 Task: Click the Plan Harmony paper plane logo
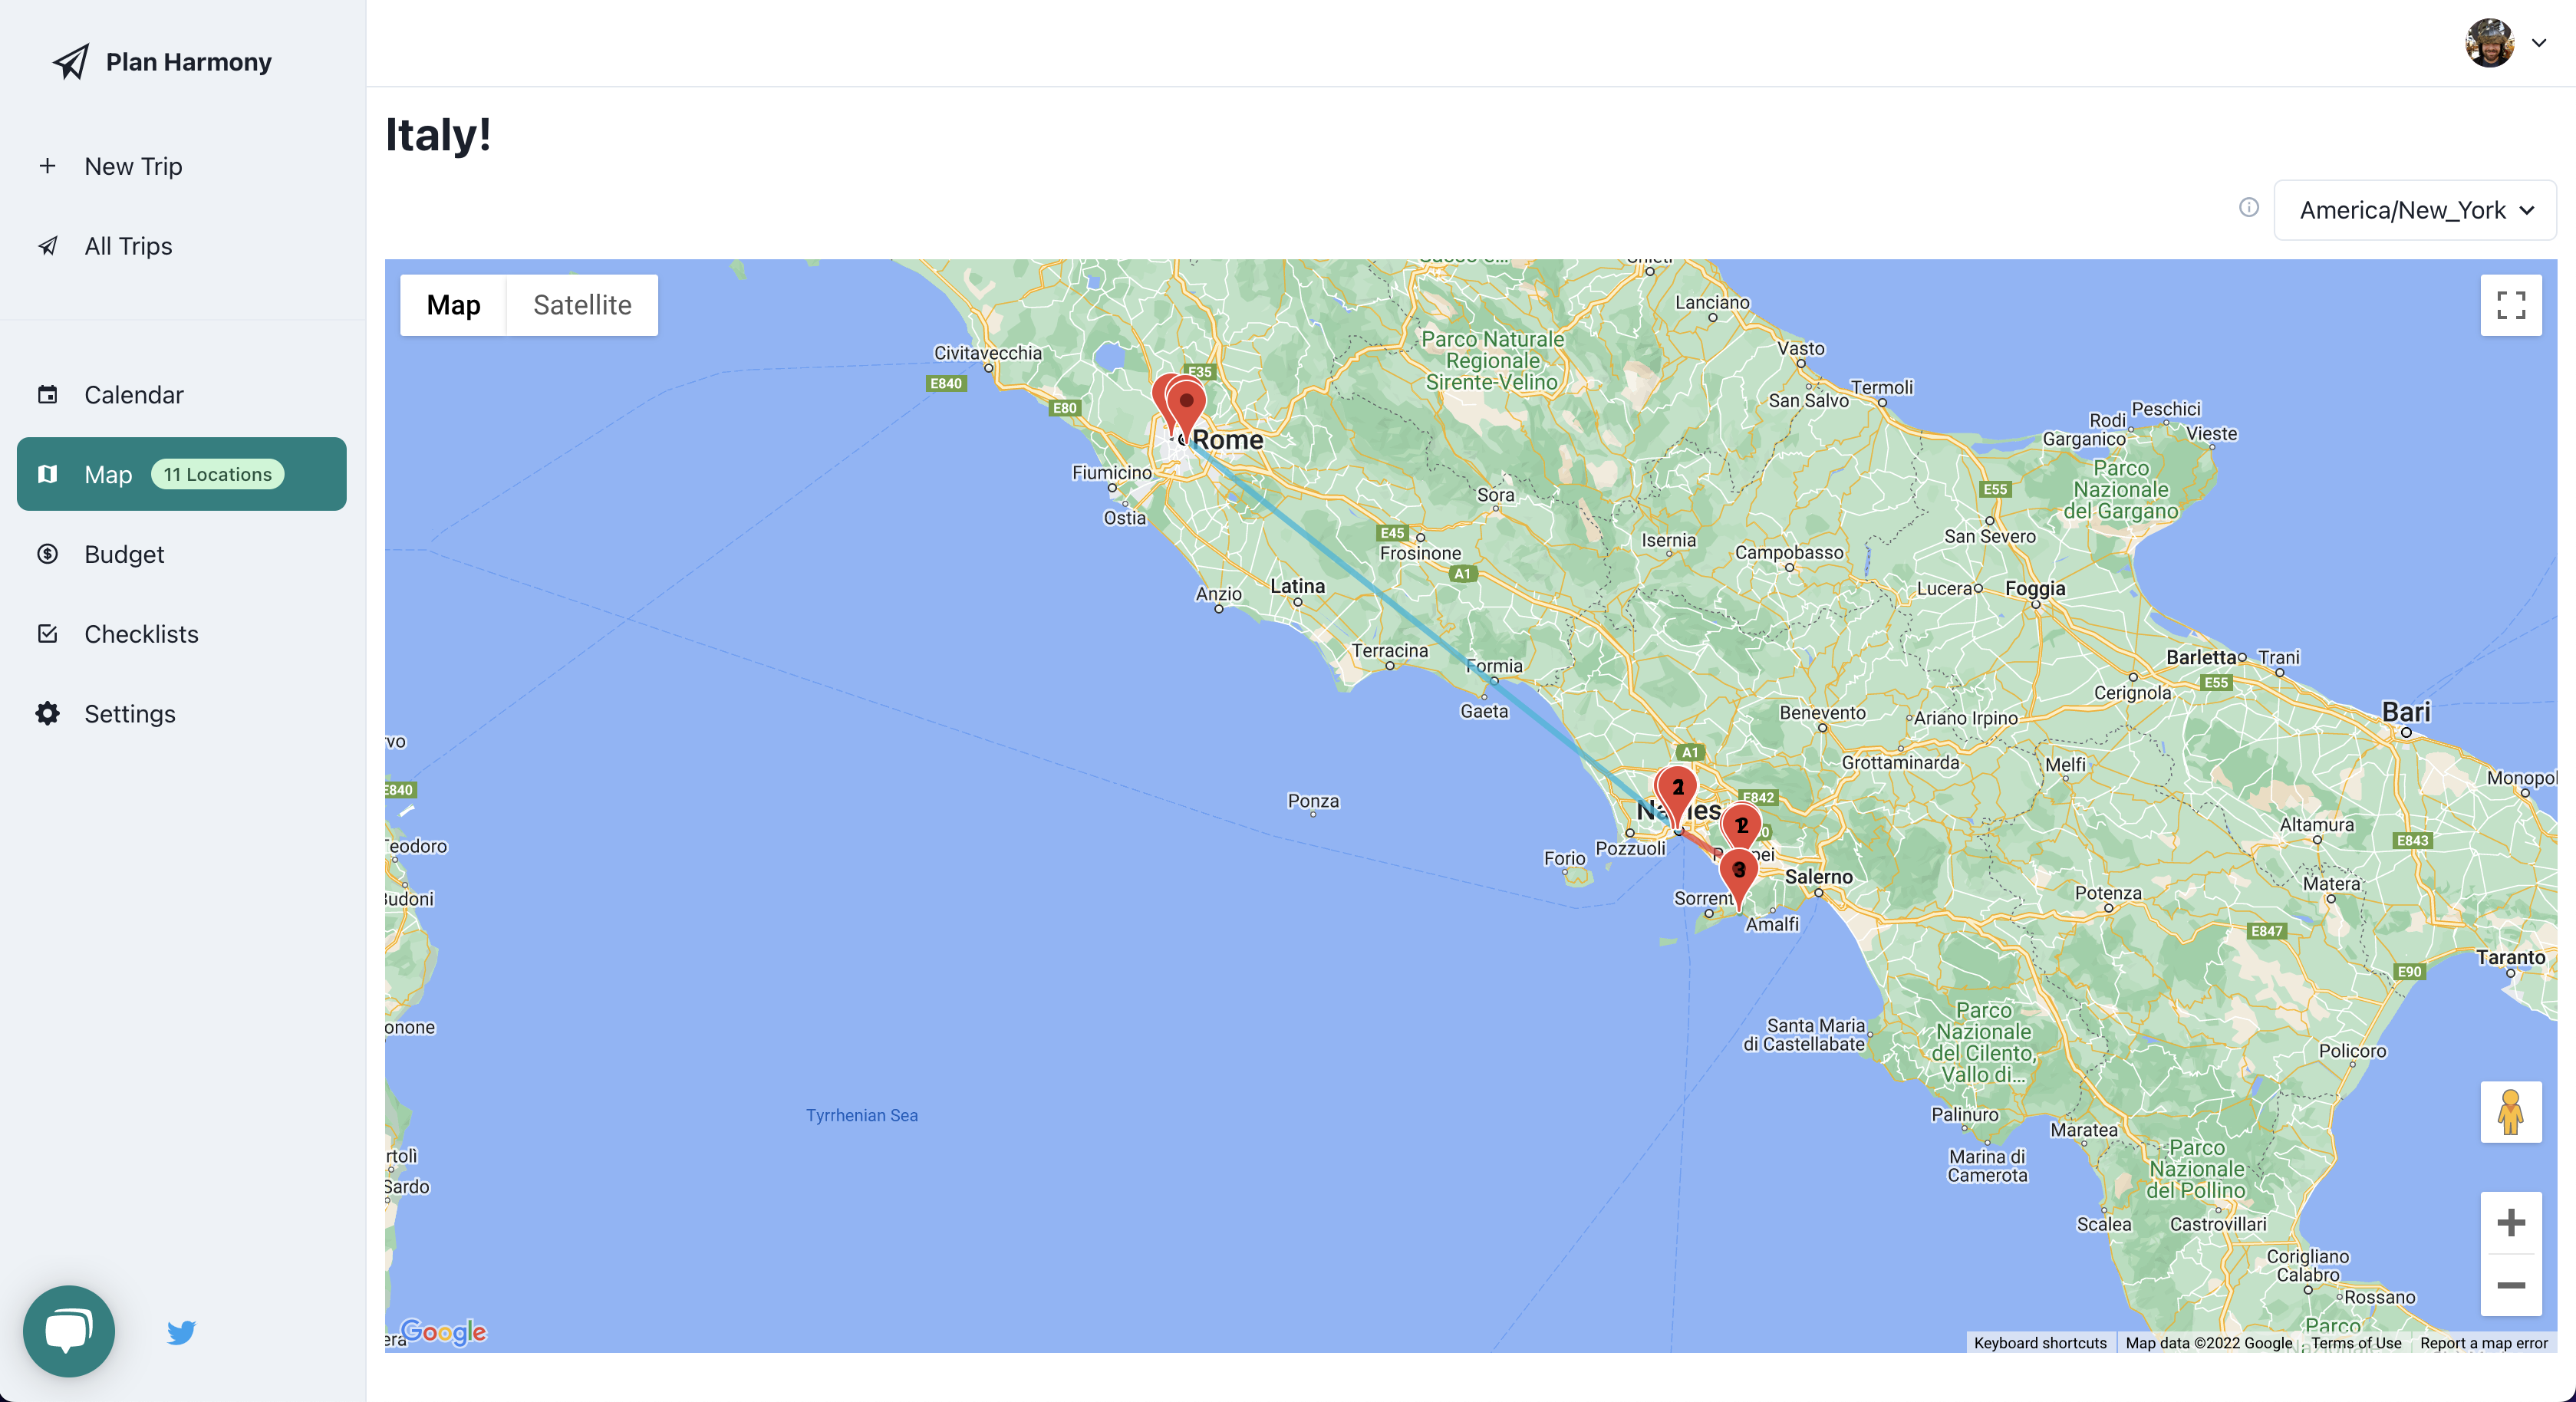(71, 62)
